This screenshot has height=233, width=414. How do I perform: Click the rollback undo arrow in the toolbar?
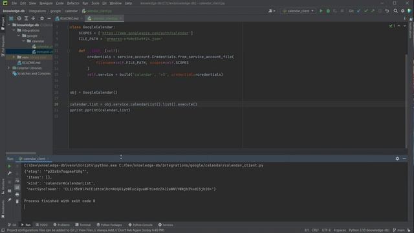387,11
